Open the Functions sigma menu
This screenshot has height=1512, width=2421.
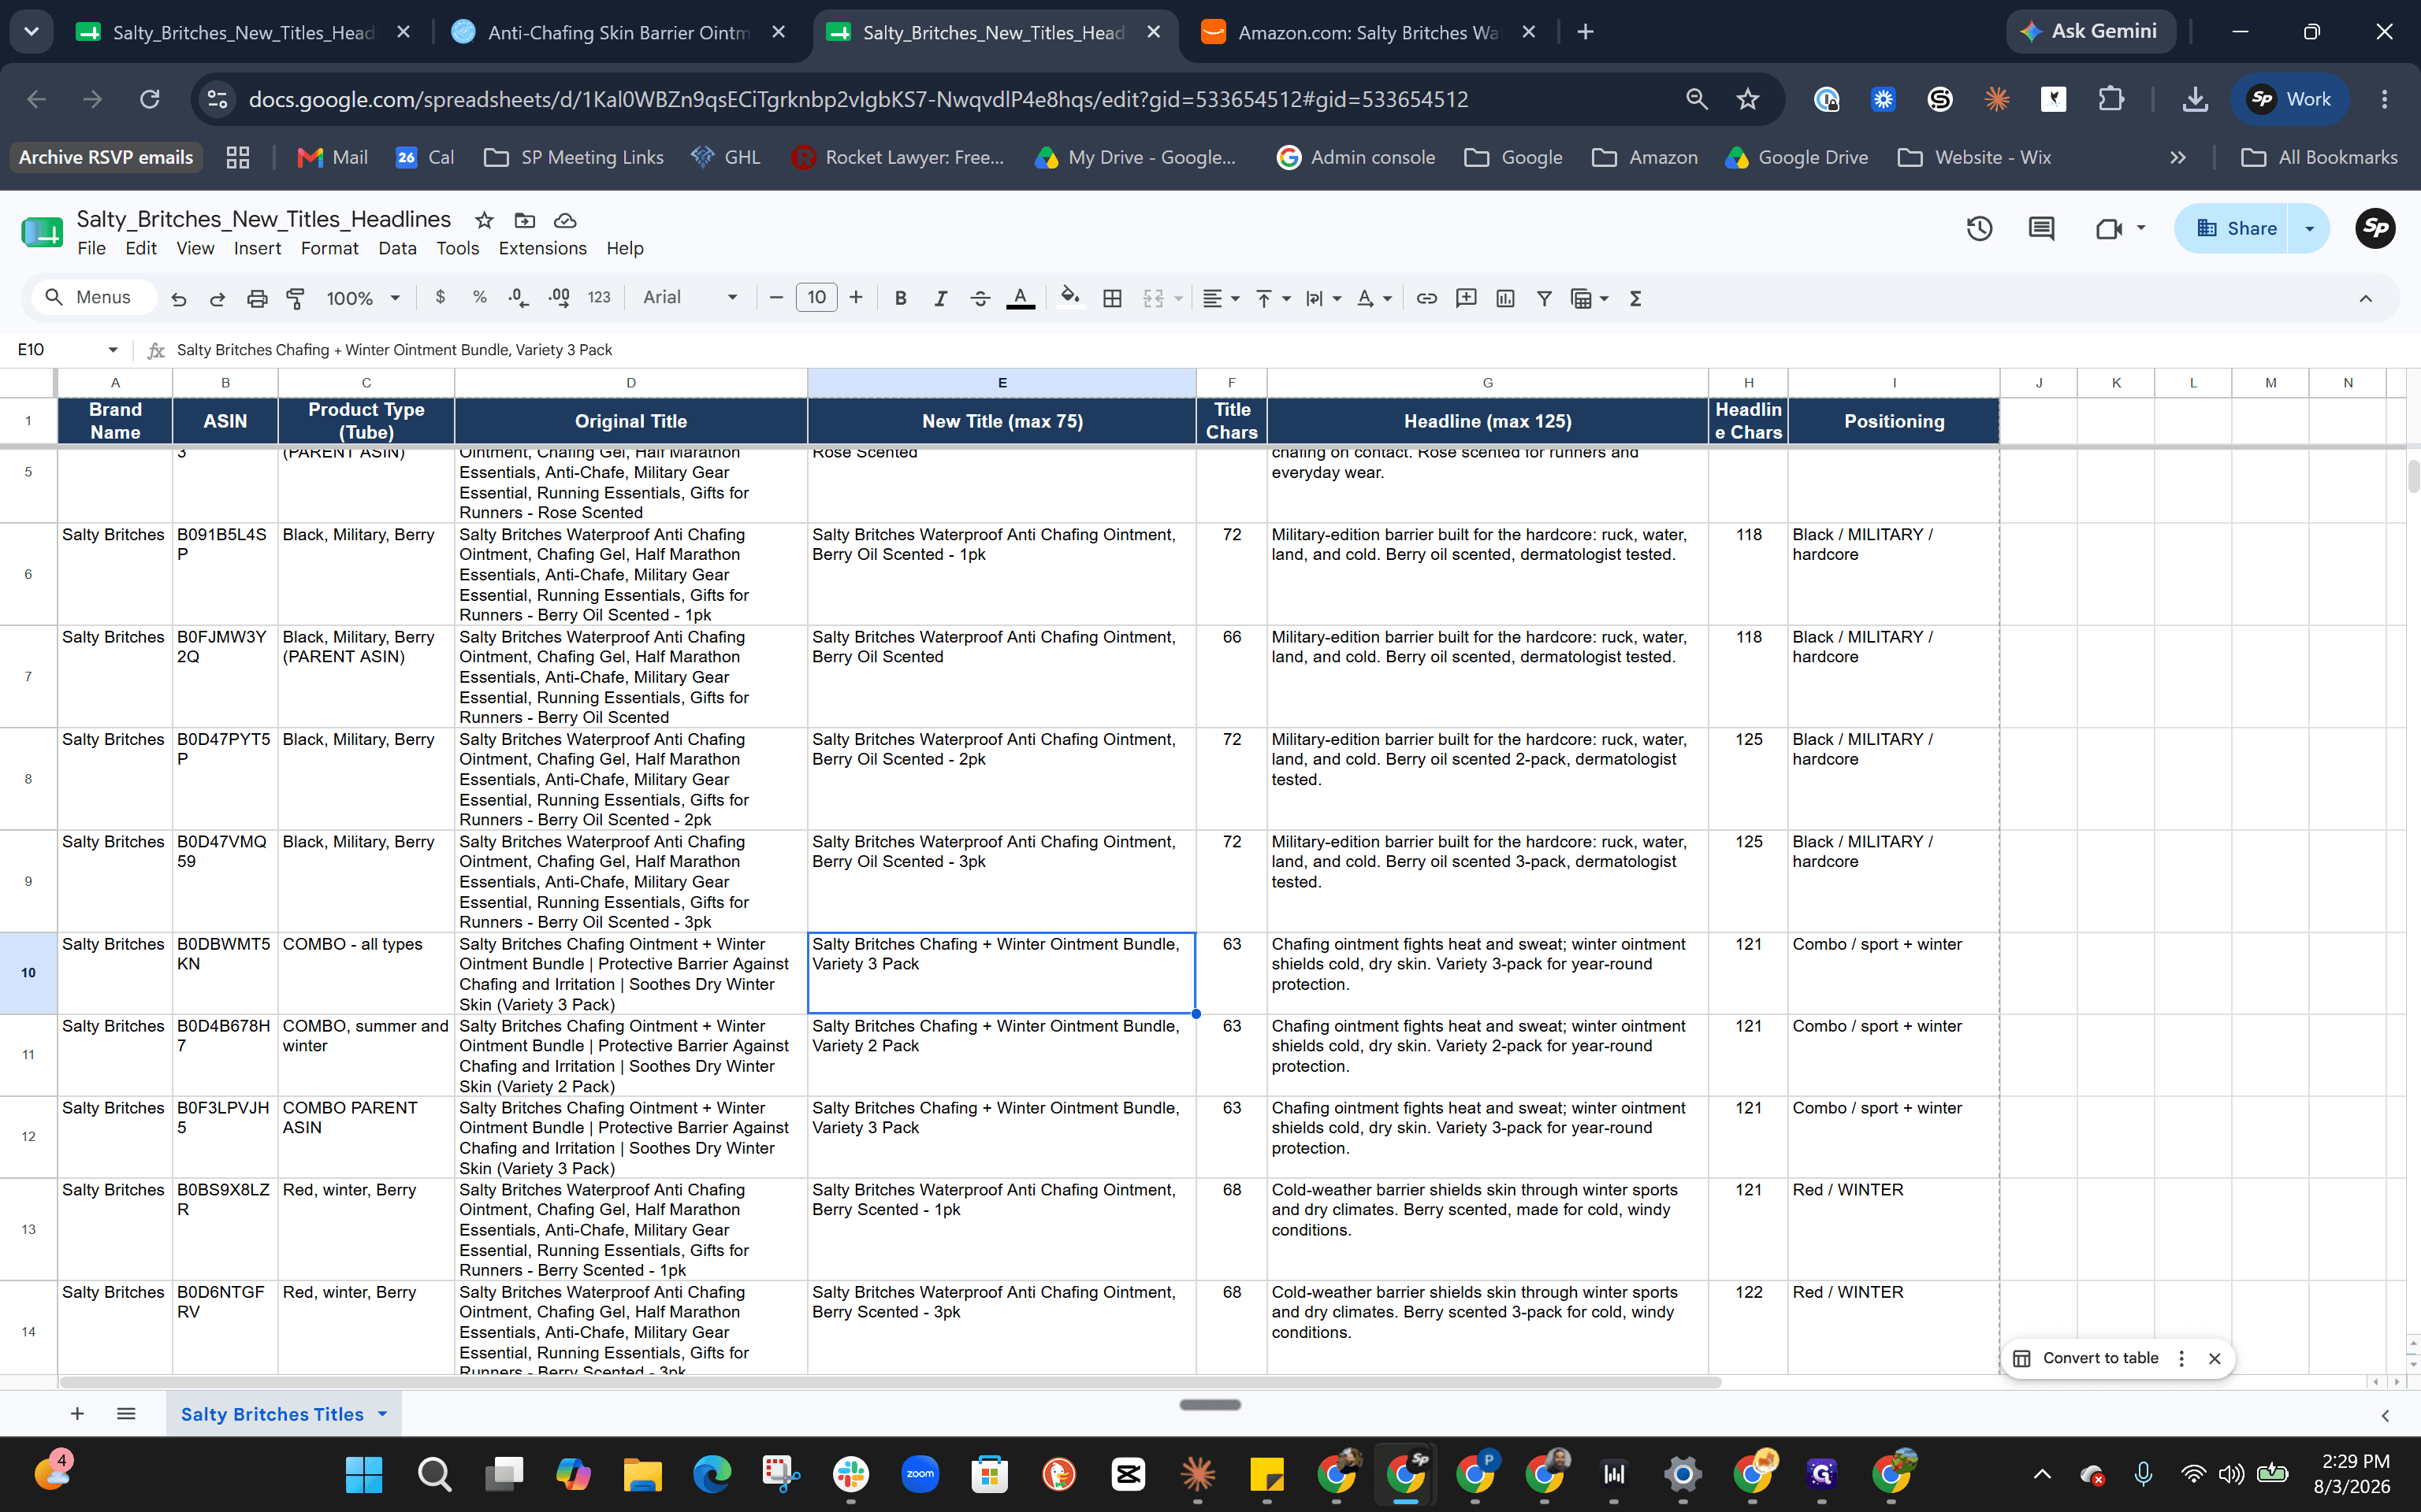coord(1636,298)
